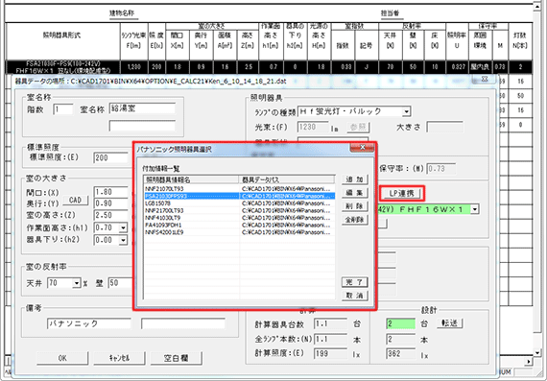Click the 転送 (transfer) button
547x381 pixels.
[x=450, y=323]
